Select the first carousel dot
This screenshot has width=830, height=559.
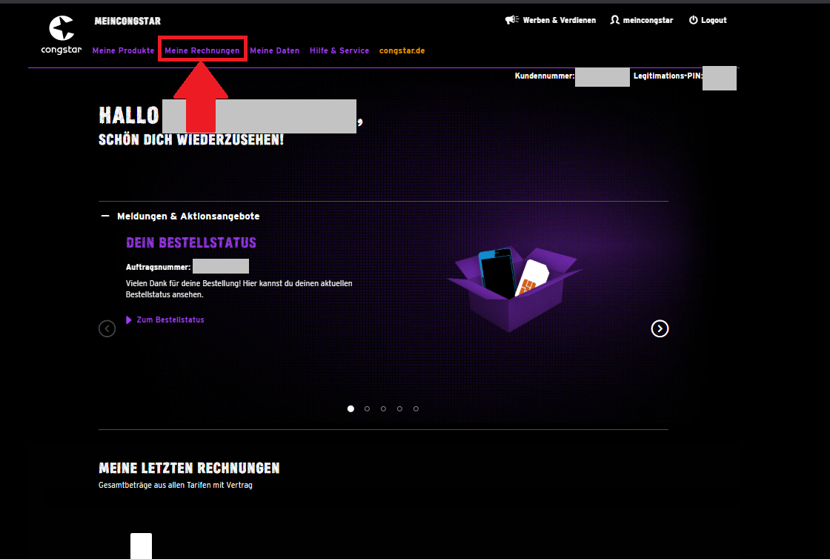(351, 408)
